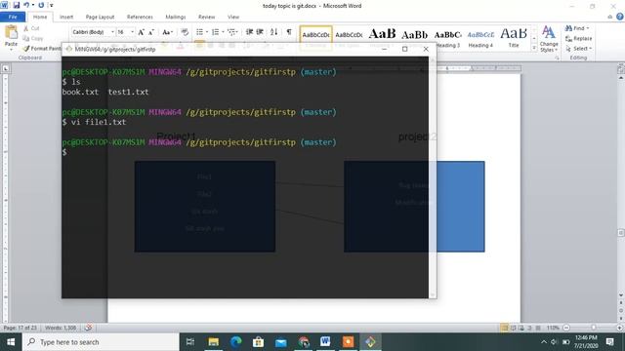Viewport: 625px width, 351px height.
Task: Toggle Show/Hide paragraph marks
Action: click(289, 32)
